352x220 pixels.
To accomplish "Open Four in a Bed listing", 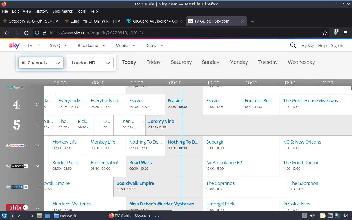I will pyautogui.click(x=261, y=105).
